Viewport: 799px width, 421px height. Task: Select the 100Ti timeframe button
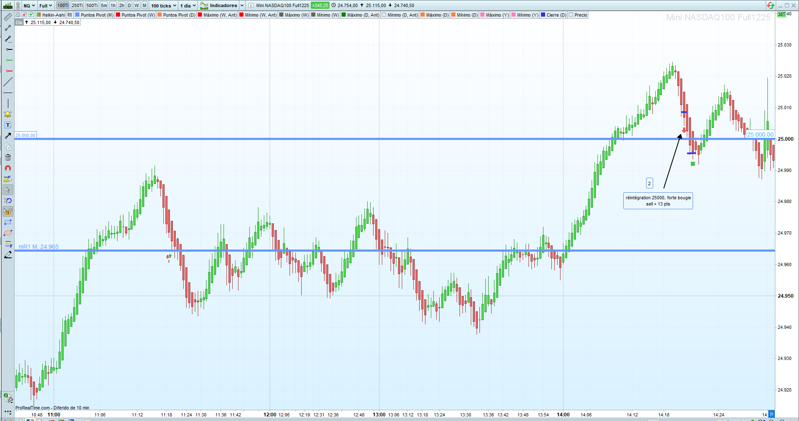63,5
